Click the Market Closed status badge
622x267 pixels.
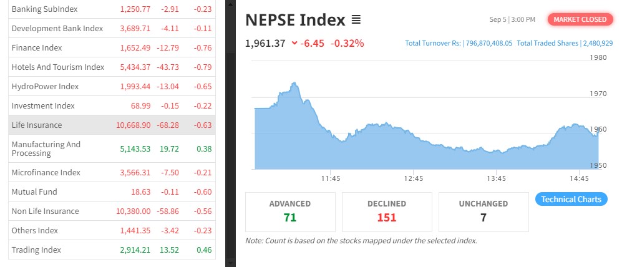tap(580, 19)
